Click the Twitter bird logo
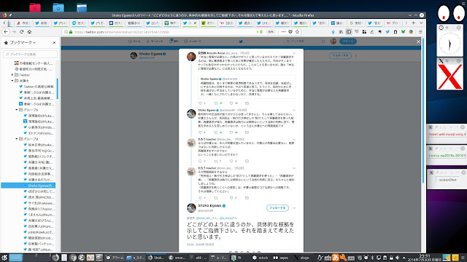This screenshot has width=467, height=262. click(241, 41)
